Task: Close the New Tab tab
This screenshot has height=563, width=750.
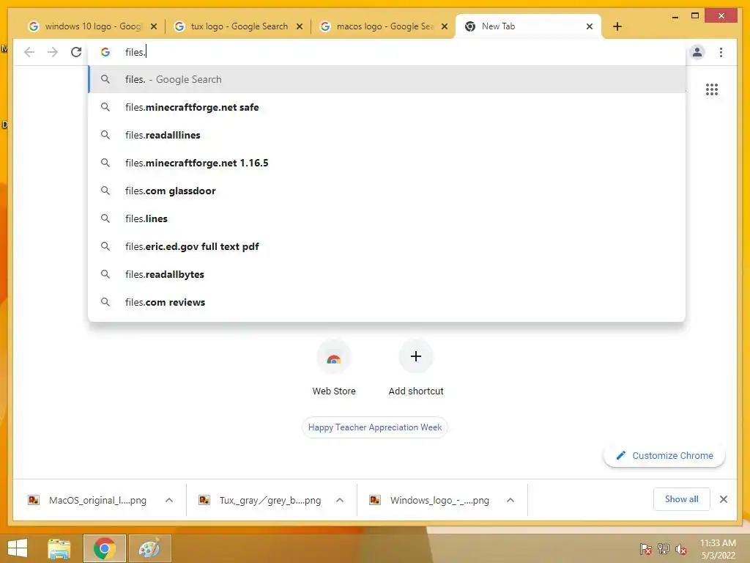Action: pos(590,26)
